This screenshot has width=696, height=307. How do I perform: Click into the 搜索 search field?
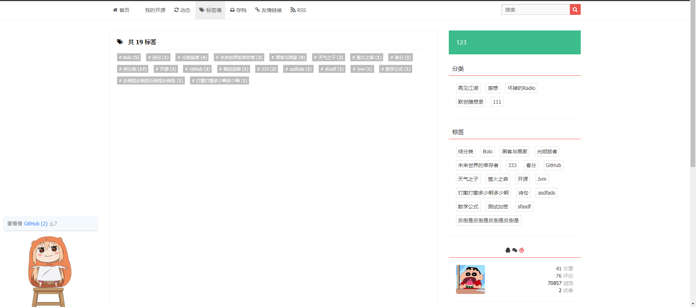[535, 10]
